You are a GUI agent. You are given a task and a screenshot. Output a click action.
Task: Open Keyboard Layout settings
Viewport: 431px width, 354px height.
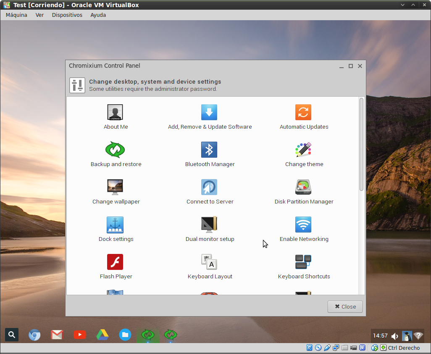[x=209, y=262]
